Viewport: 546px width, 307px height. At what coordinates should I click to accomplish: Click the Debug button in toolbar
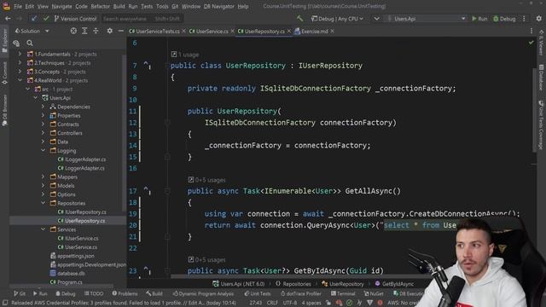click(x=504, y=19)
